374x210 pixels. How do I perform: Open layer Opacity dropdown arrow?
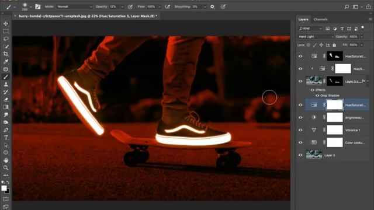coord(362,37)
